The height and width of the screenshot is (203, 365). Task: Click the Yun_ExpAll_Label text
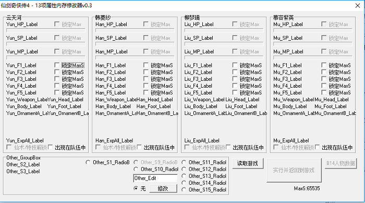[25, 140]
